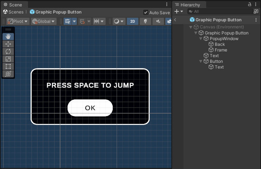Select the Hand (View) tool

click(8, 36)
